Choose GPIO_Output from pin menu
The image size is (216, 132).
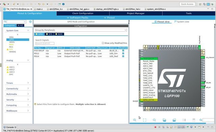tap(149, 93)
